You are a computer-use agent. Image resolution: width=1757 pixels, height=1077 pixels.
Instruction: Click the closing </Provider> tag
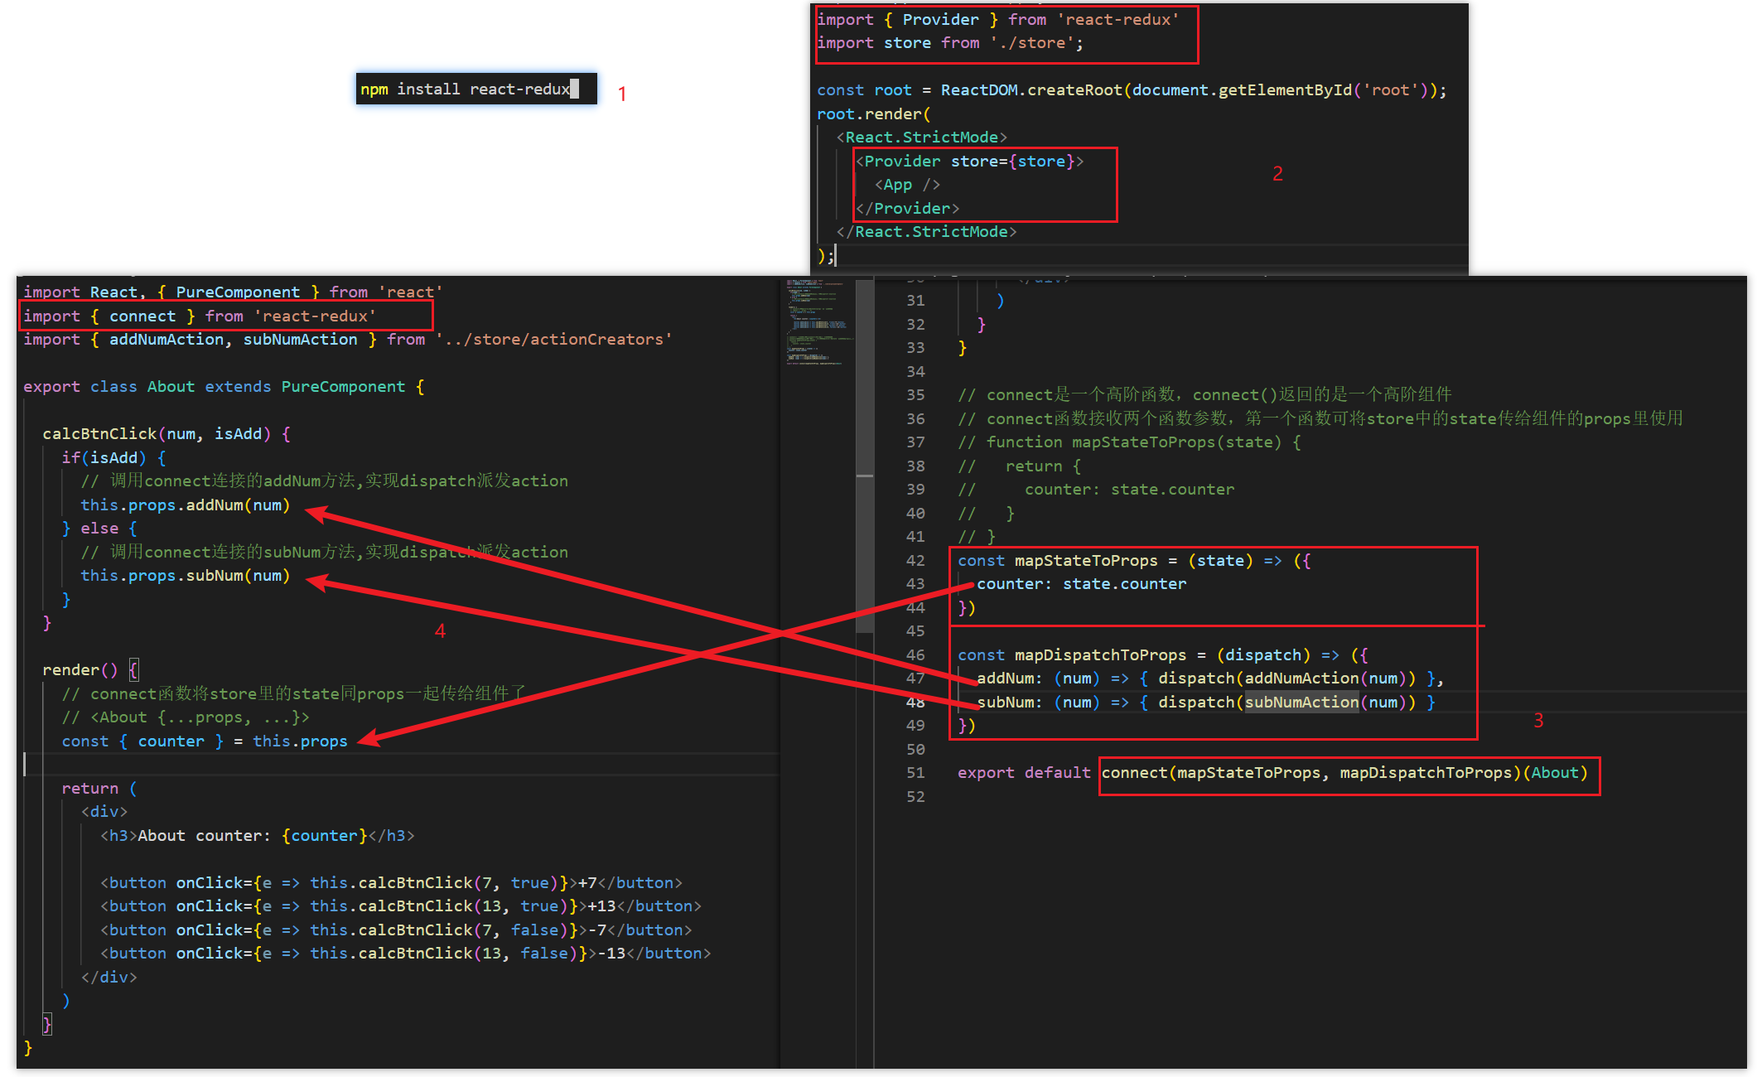pyautogui.click(x=907, y=208)
